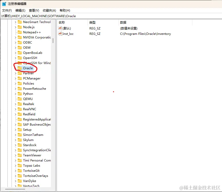Expand the NeoSmart Technol key
This screenshot has height=192, width=222.
coord(15,22)
